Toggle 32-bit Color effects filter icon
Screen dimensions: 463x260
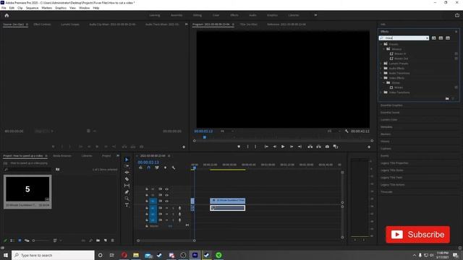pyautogui.click(x=441, y=38)
